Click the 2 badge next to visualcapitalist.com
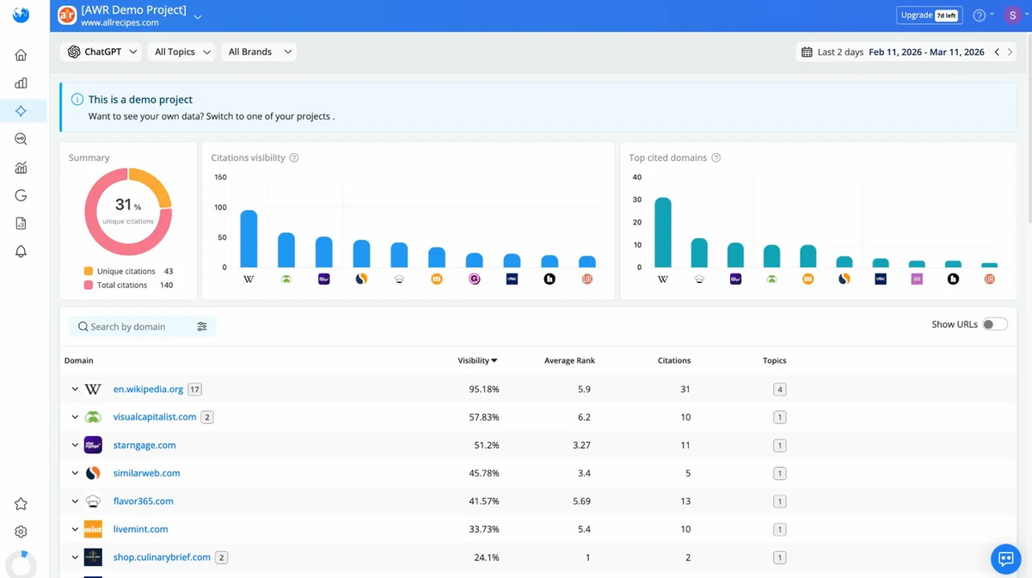 207,417
